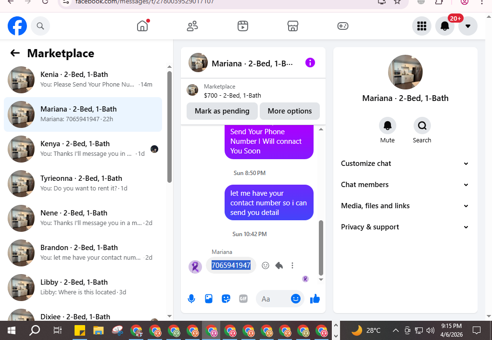Open Windows taskbar search
This screenshot has height=340, width=492.
(x=35, y=330)
